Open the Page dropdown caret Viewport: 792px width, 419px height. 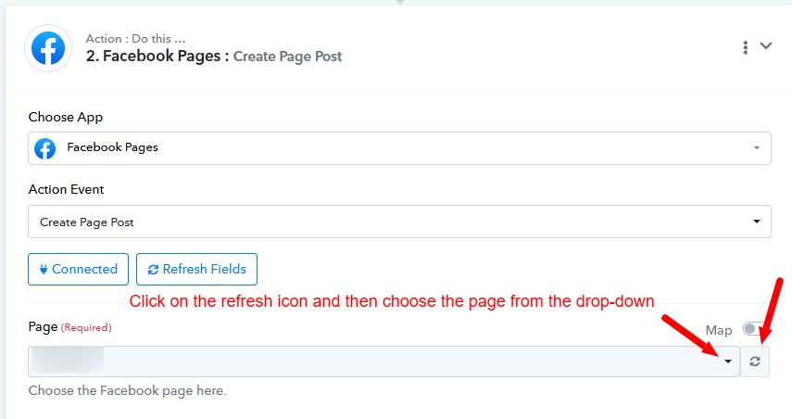point(728,362)
